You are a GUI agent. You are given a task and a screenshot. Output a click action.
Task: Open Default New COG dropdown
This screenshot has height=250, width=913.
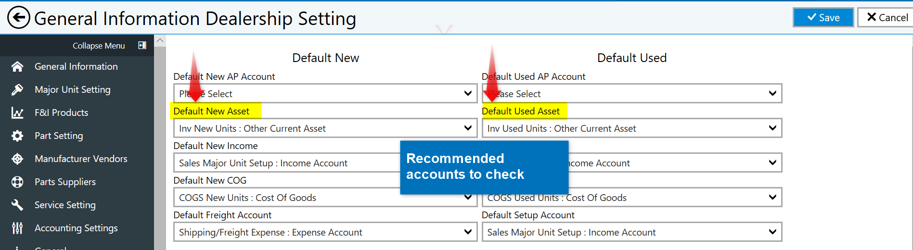point(325,197)
